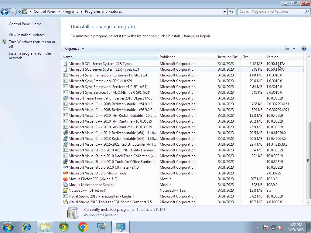Expand the arrow after Programs breadcrumb
Screen dimensions: 311x233
pyautogui.click(x=81, y=12)
